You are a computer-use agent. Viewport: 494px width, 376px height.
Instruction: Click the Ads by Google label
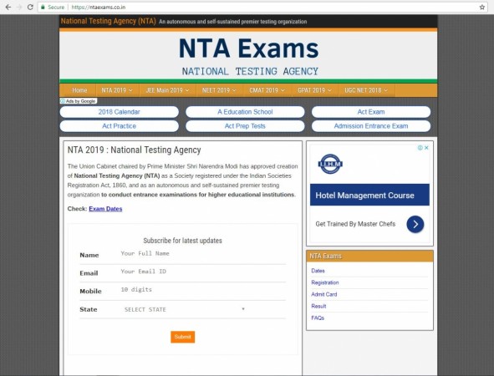coord(79,101)
